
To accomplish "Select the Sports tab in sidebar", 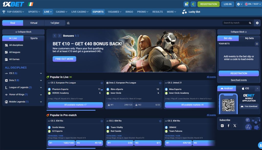I will pos(34,38).
